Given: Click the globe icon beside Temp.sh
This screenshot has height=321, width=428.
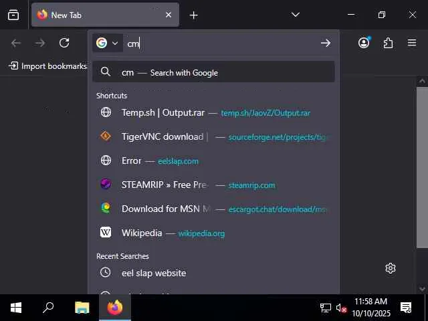Looking at the screenshot, I should [x=106, y=112].
